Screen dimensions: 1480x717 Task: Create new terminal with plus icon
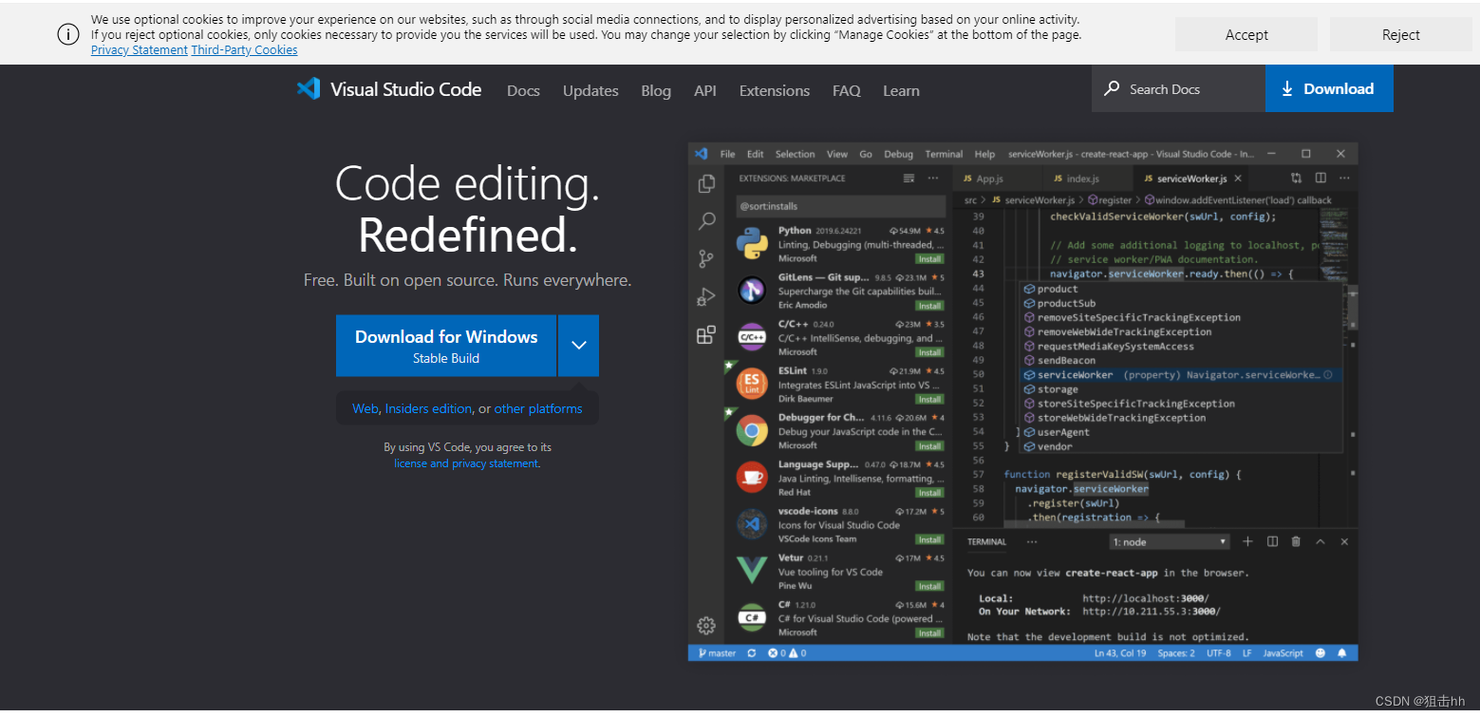coord(1247,541)
